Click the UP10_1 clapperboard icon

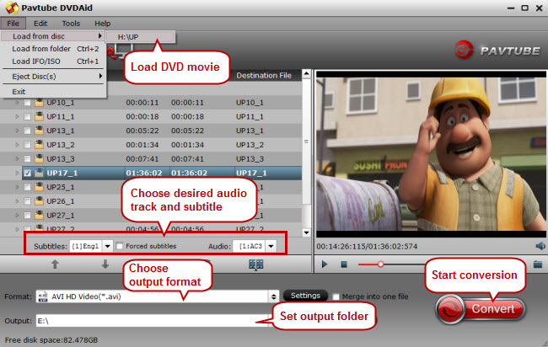click(x=39, y=102)
